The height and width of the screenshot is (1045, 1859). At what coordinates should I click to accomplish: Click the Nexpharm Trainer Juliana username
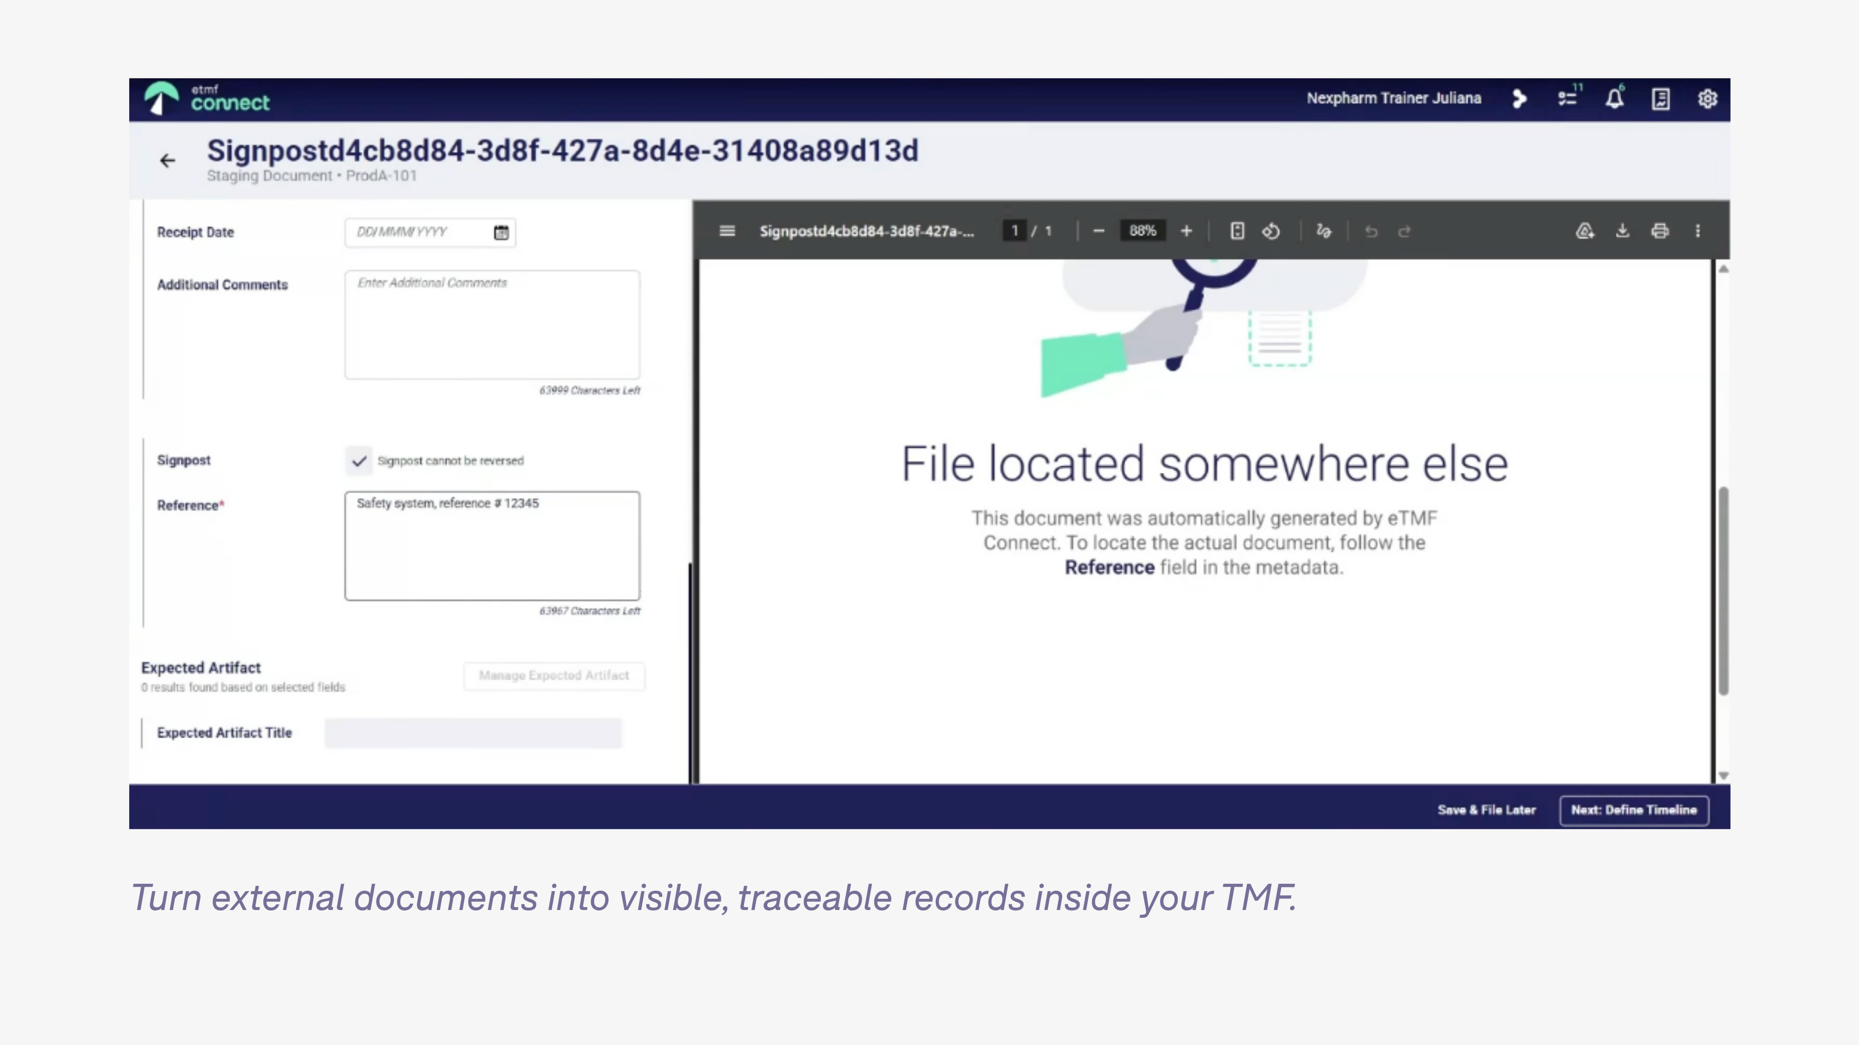(1394, 98)
